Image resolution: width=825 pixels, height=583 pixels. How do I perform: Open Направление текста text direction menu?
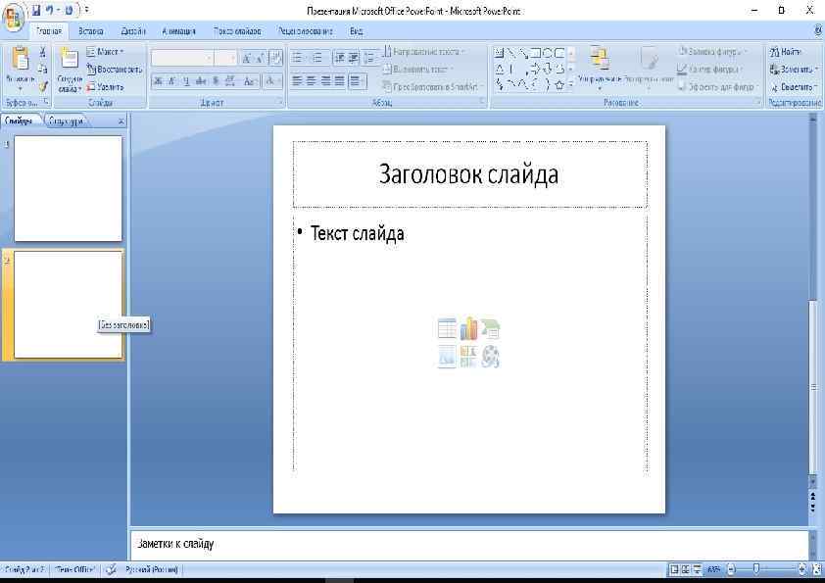pos(423,52)
